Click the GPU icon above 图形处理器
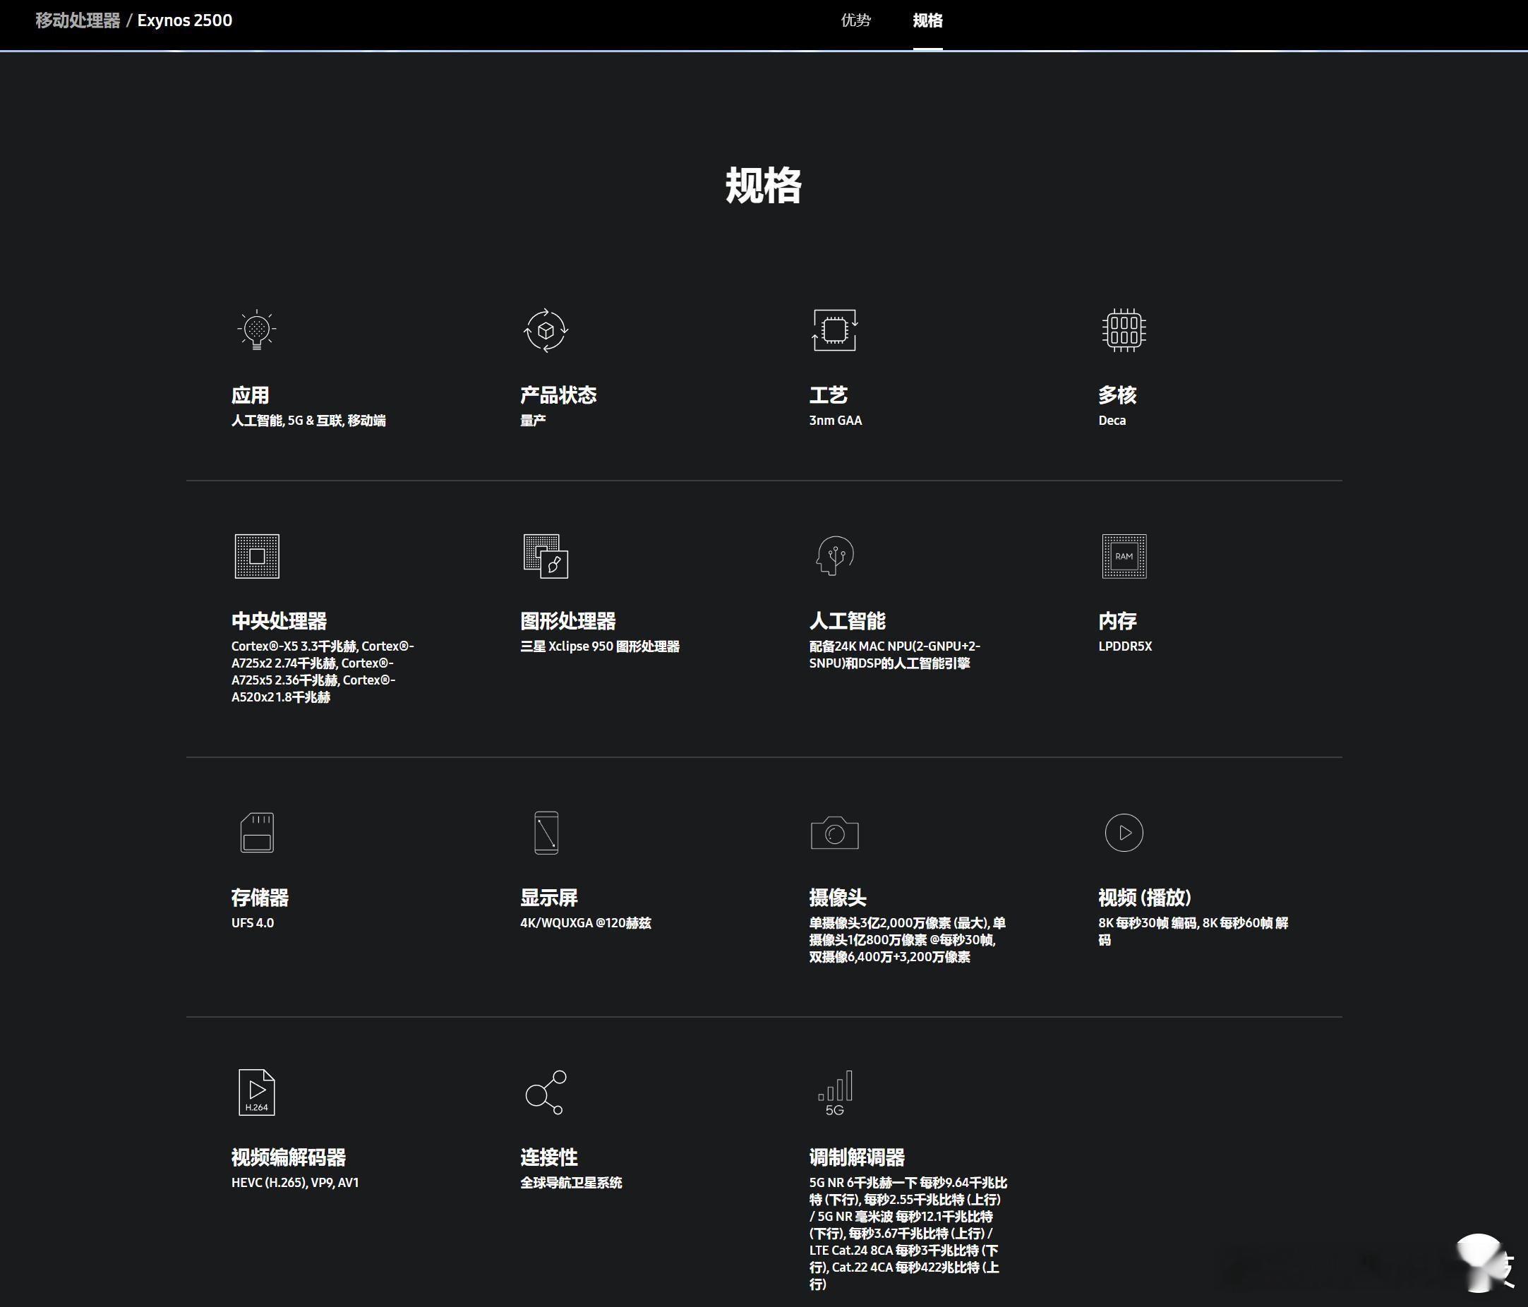 [546, 556]
